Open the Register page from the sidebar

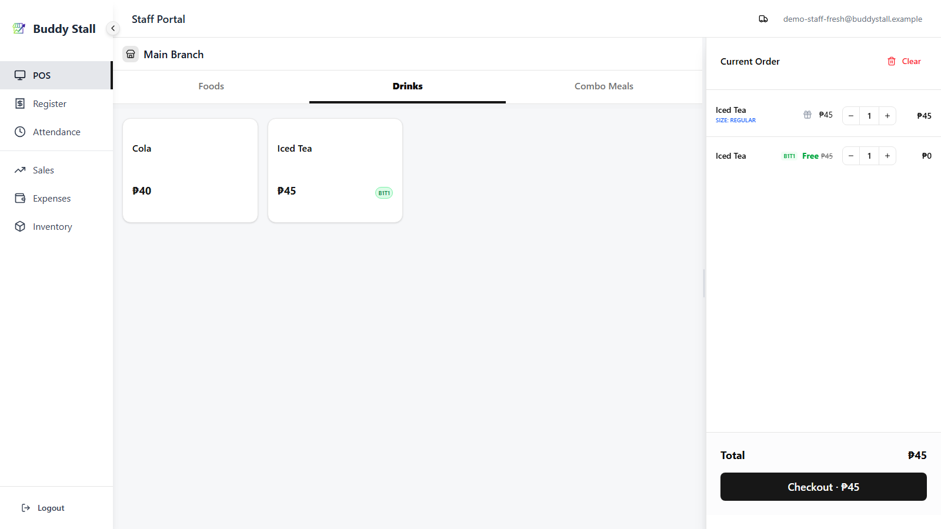(x=56, y=103)
